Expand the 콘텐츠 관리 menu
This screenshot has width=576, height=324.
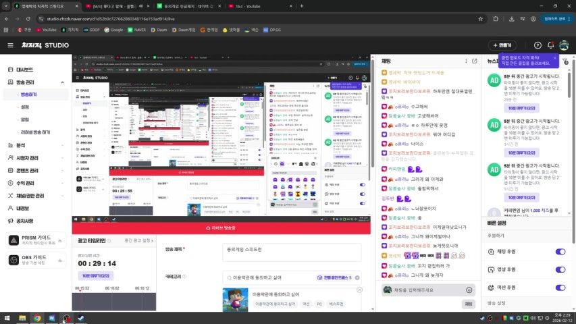(x=62, y=171)
